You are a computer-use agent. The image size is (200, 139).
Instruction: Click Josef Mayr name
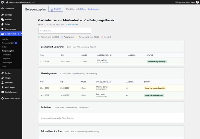[100, 94]
